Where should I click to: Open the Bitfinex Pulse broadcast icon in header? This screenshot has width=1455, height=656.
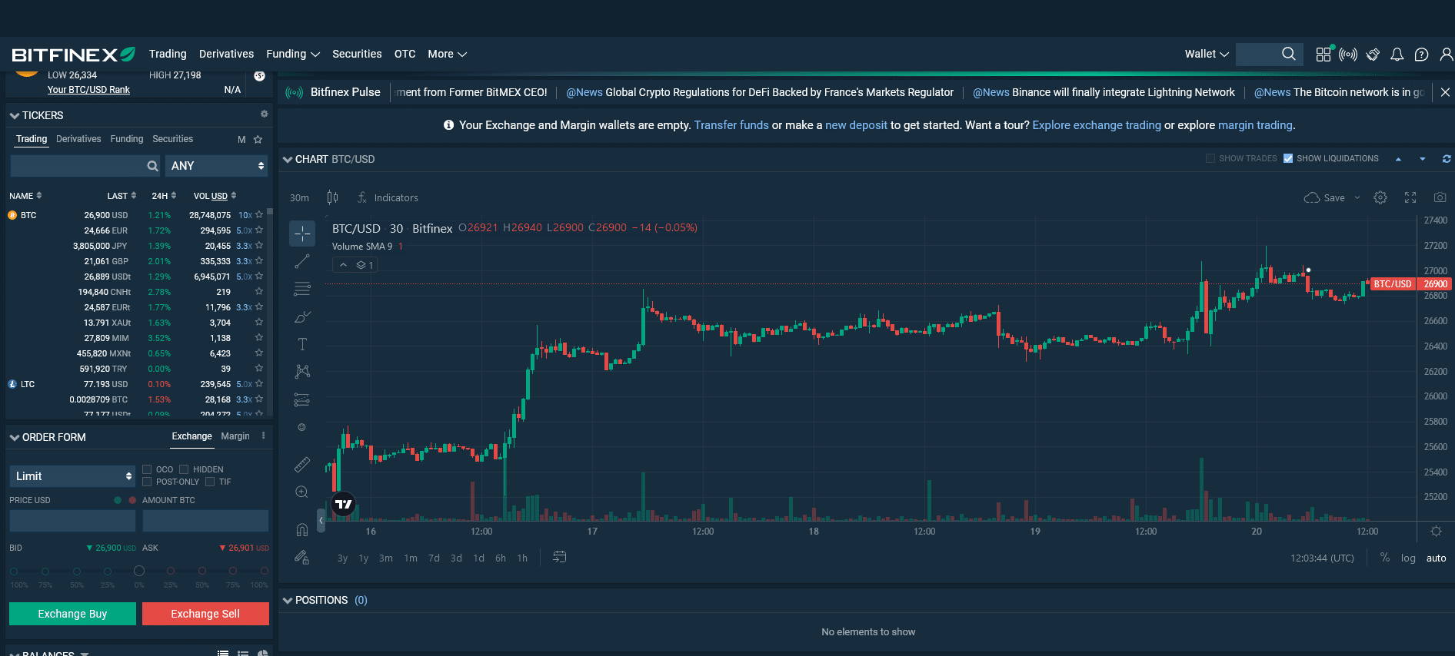tap(1348, 54)
